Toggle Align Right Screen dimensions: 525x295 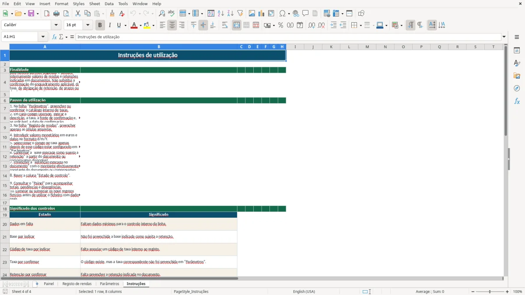click(x=182, y=25)
